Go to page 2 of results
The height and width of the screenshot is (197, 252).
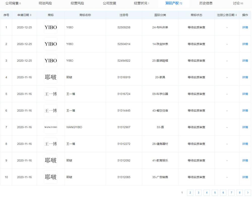190,193
